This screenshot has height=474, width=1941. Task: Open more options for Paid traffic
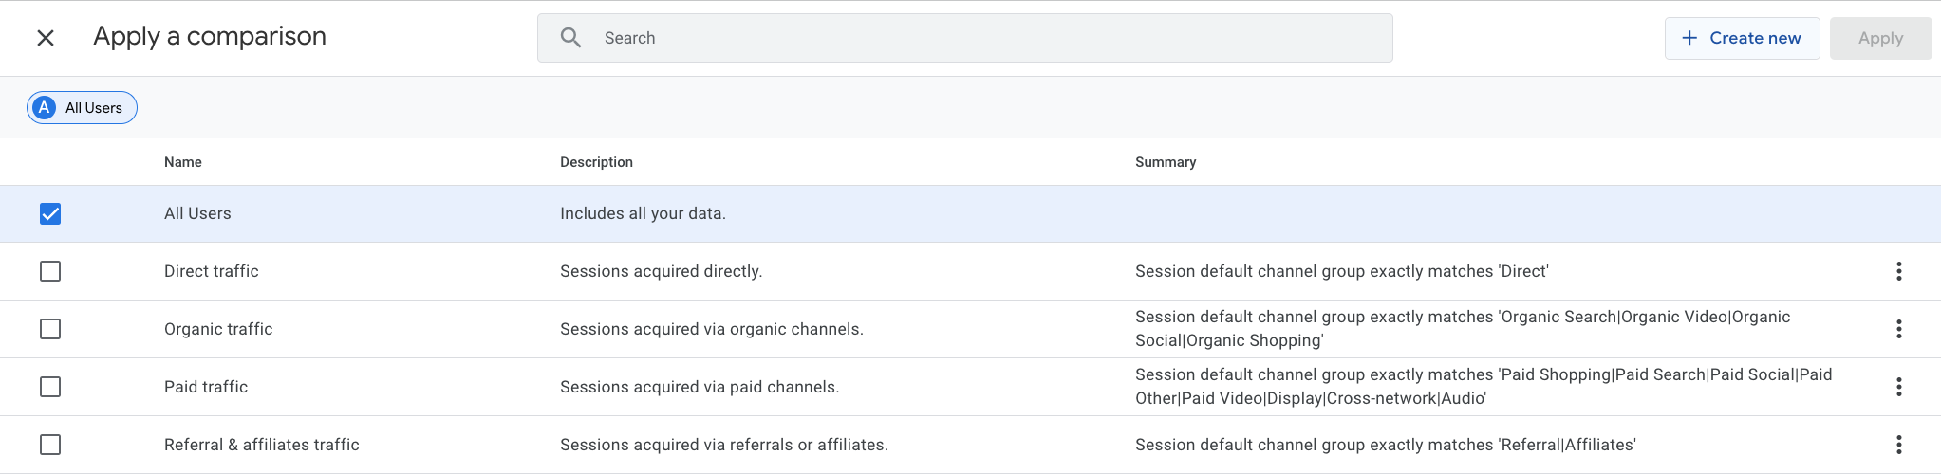[x=1898, y=387]
